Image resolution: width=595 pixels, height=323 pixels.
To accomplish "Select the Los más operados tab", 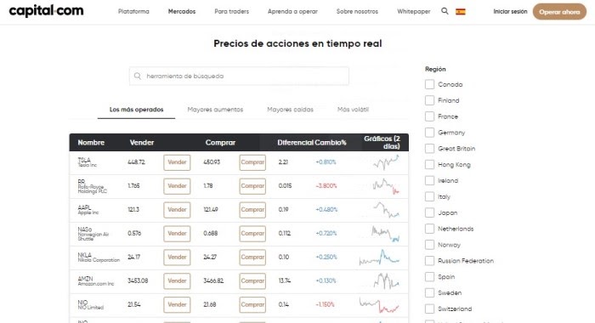I will (136, 110).
